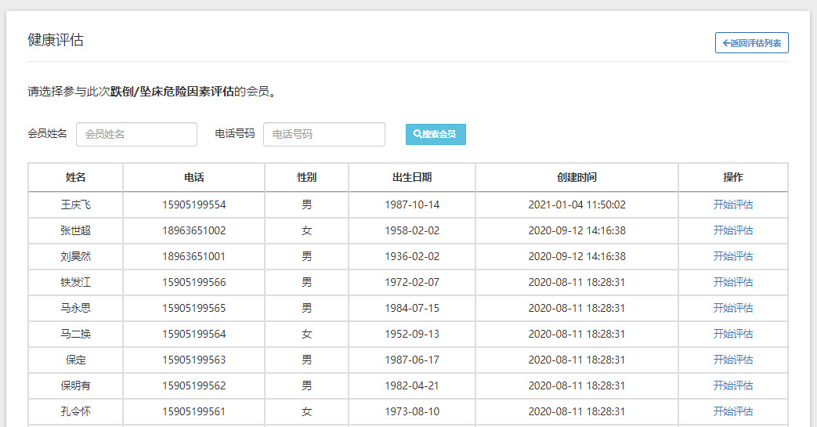This screenshot has width=817, height=427.
Task: Click the 搜索会员 search button
Action: [x=436, y=134]
